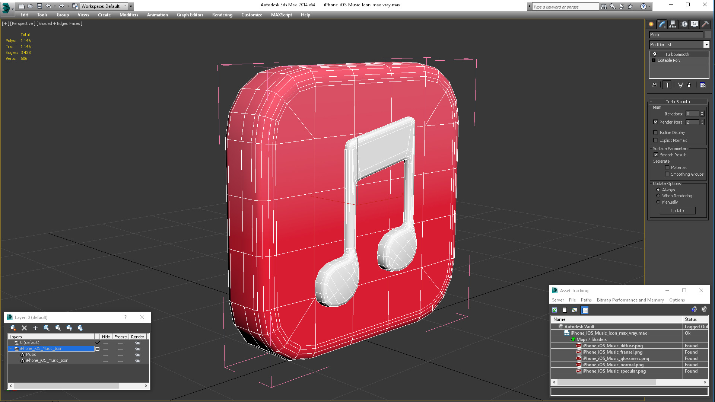Open the Modify command panel tab
Viewport: 715px width, 402px height.
pos(662,24)
